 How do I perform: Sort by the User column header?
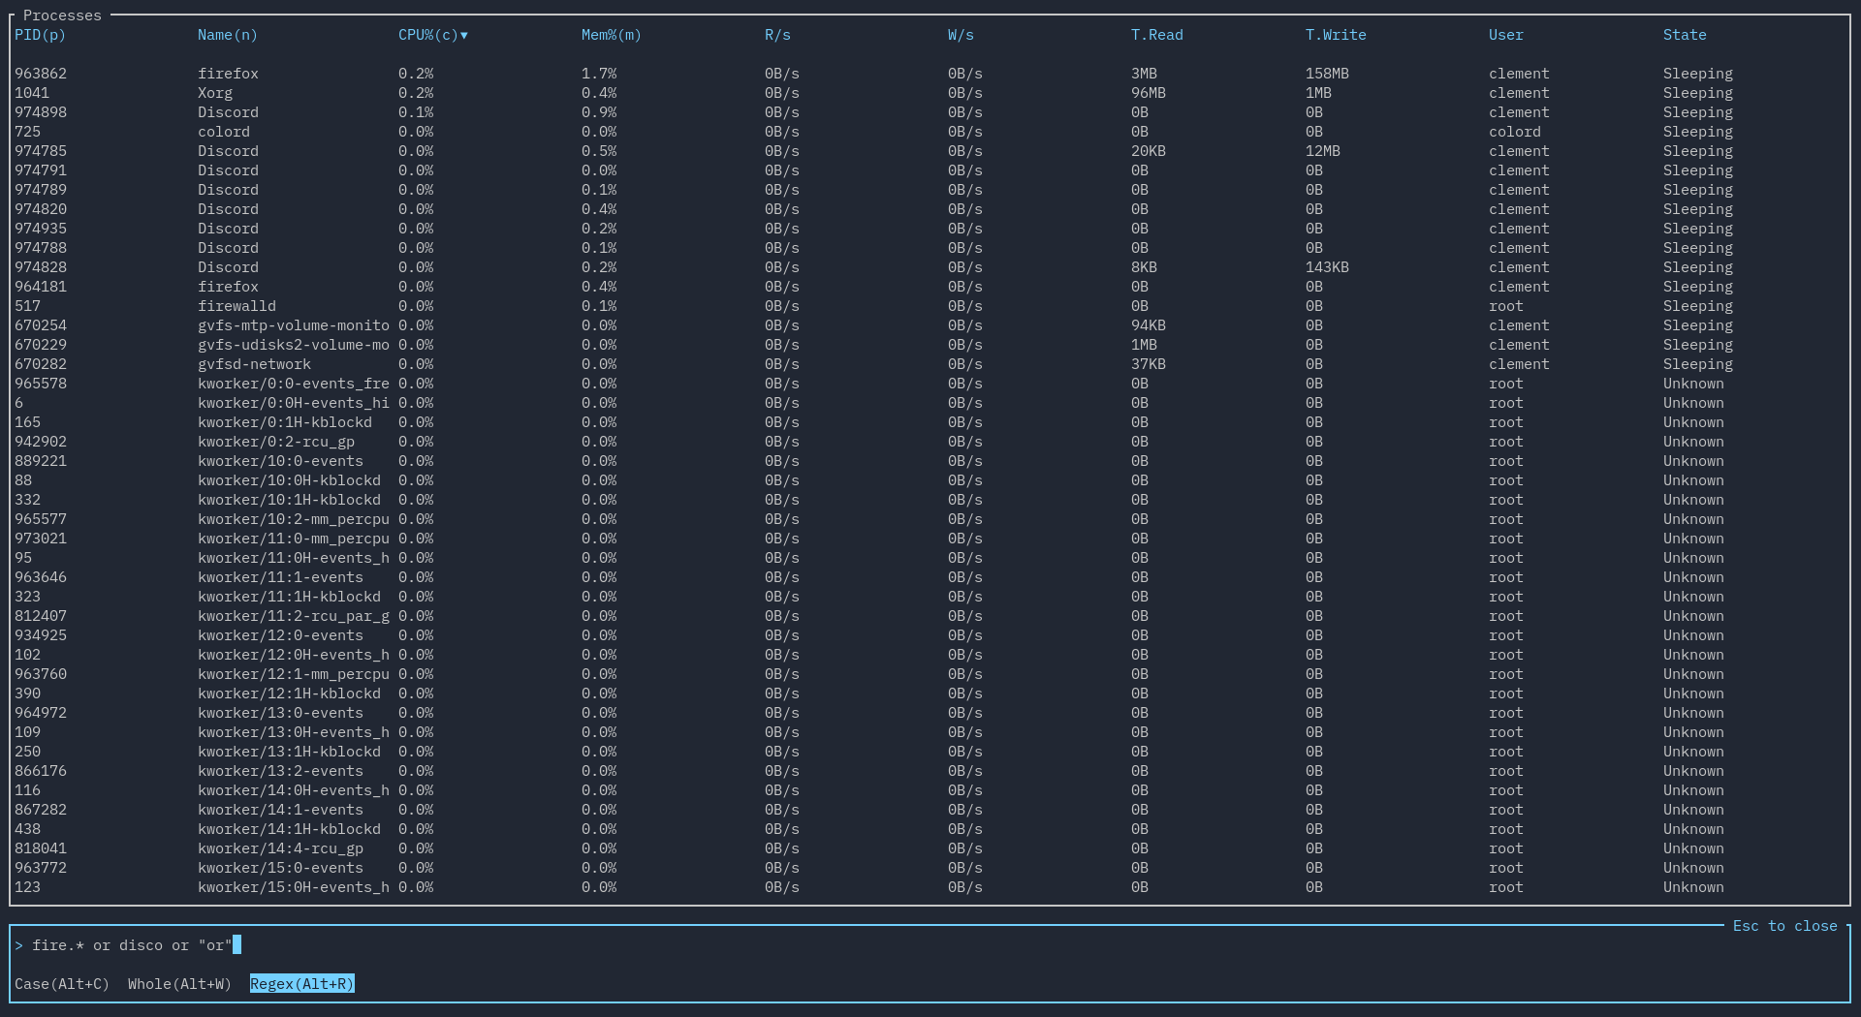pos(1504,35)
